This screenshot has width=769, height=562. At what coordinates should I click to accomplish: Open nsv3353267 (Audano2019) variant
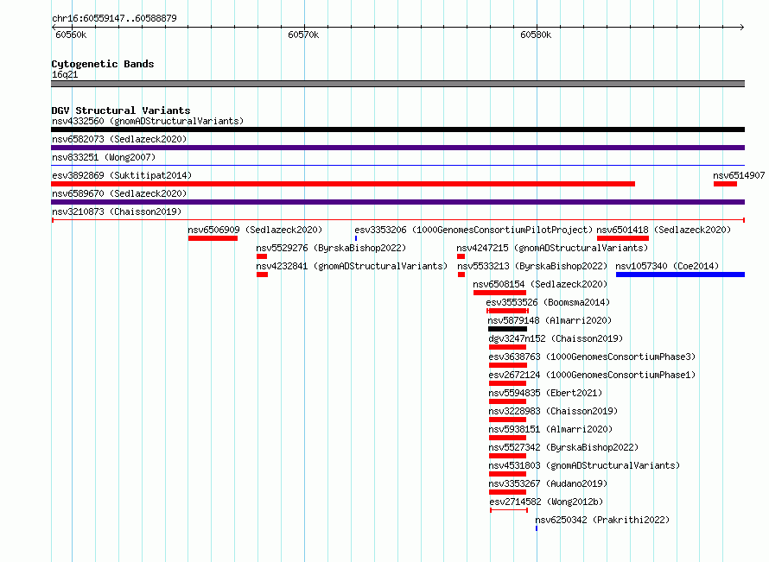(x=548, y=483)
